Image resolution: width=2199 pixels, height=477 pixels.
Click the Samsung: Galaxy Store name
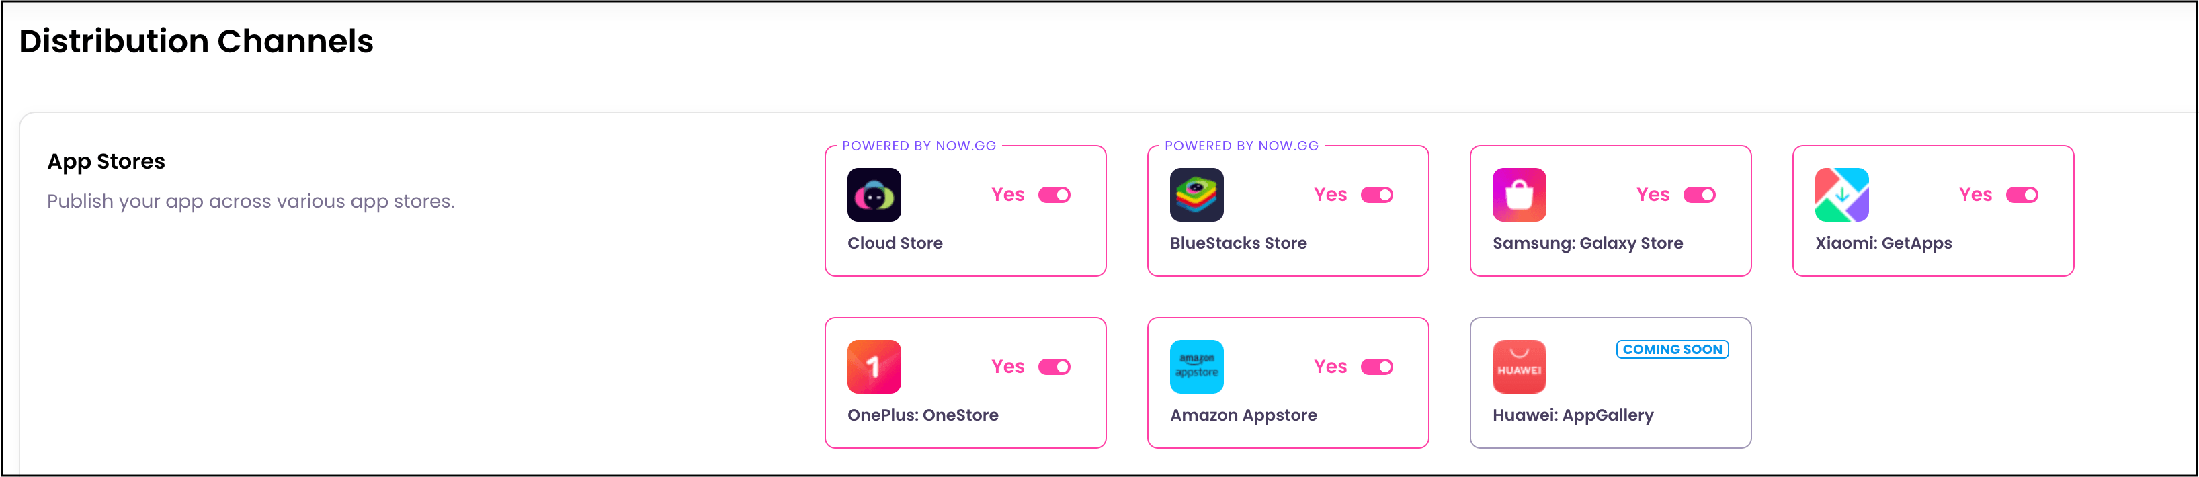[1587, 243]
